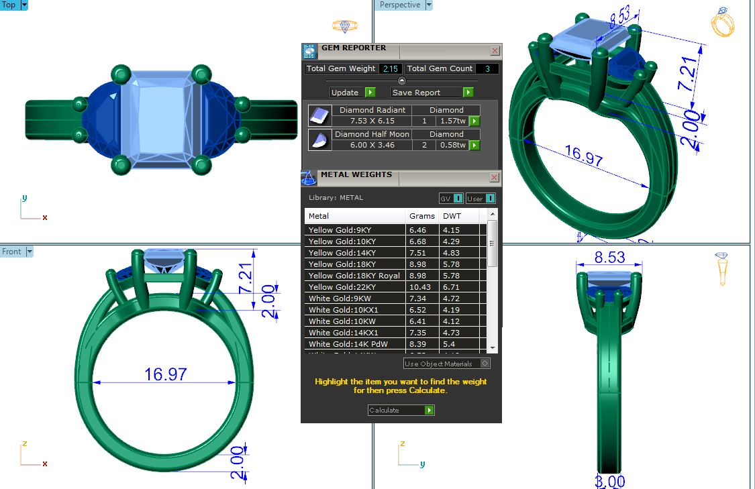This screenshot has height=489, width=755.
Task: Click the ring icon in Perspective viewport
Action: coord(723,22)
